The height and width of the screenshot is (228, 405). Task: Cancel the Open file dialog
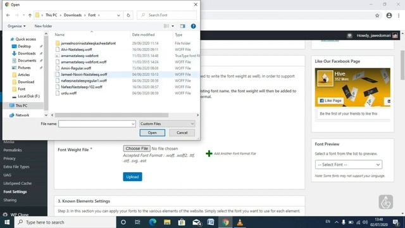pos(182,132)
